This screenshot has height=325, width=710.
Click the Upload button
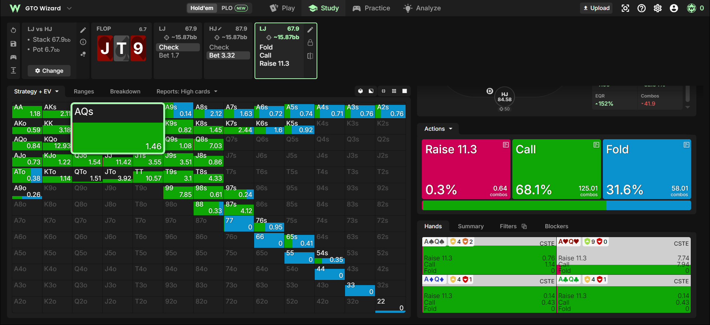[597, 8]
